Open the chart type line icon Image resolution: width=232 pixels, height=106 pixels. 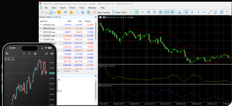coord(43,12)
